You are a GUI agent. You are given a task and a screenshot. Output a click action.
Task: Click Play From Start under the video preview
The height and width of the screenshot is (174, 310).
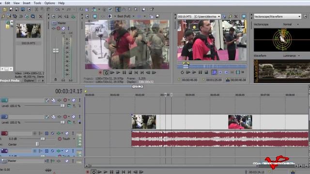click(x=112, y=72)
